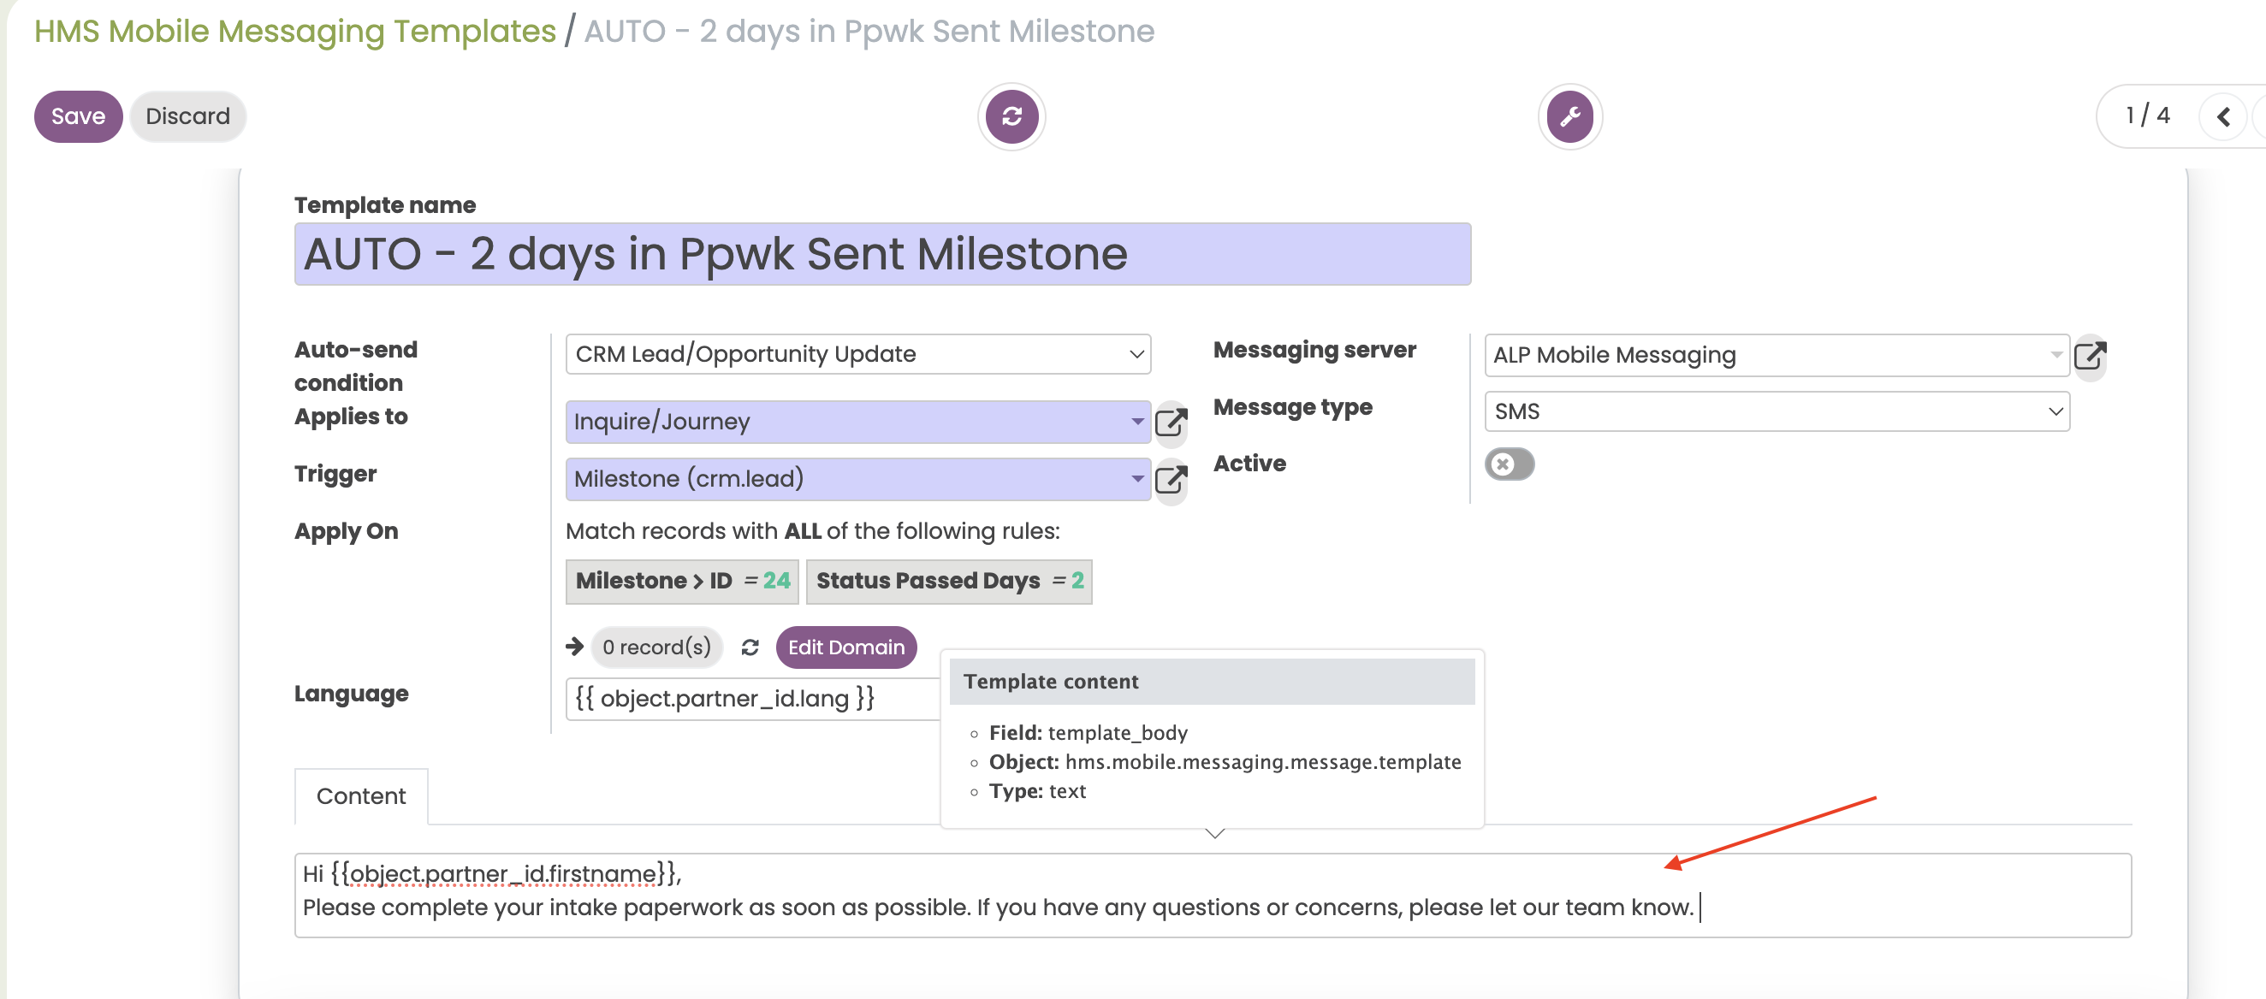
Task: Open the Messaging server dropdown
Action: pyautogui.click(x=1776, y=355)
